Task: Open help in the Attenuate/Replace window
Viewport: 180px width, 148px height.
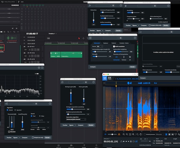Action: tap(135, 38)
